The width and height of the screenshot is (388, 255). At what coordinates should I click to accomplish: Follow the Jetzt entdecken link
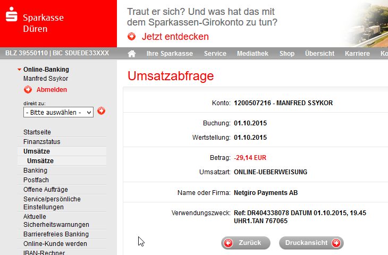(x=175, y=37)
